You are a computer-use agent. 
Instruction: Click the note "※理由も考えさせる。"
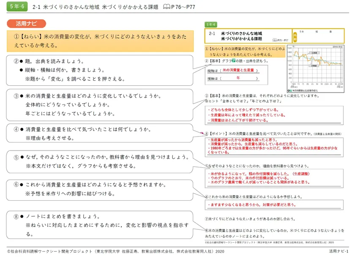(50, 138)
